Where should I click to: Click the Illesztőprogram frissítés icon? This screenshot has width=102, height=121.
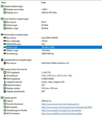point(5,110)
